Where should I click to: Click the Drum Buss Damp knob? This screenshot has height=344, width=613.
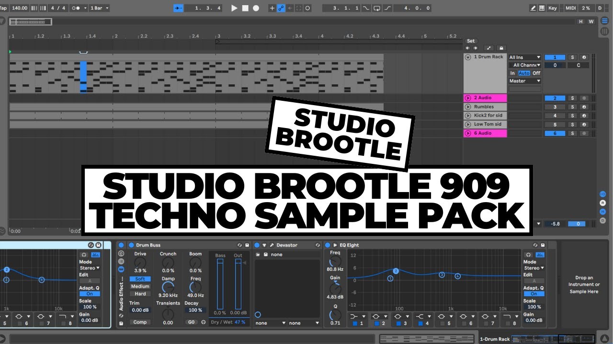pyautogui.click(x=168, y=287)
